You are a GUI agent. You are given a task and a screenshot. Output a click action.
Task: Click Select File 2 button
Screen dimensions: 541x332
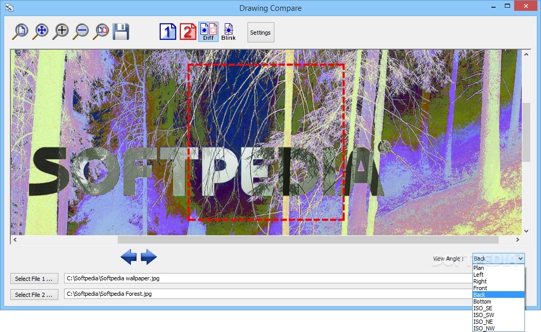click(34, 295)
